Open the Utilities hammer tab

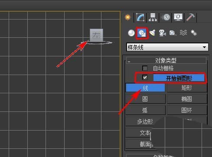pyautogui.click(x=190, y=17)
